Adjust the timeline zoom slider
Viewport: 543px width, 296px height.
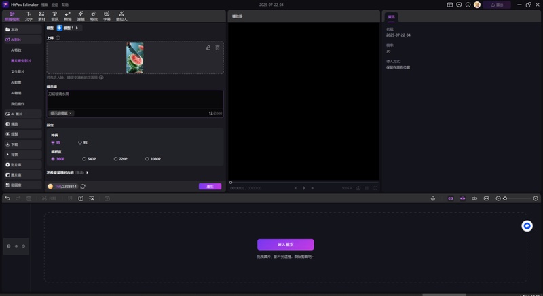click(x=506, y=198)
